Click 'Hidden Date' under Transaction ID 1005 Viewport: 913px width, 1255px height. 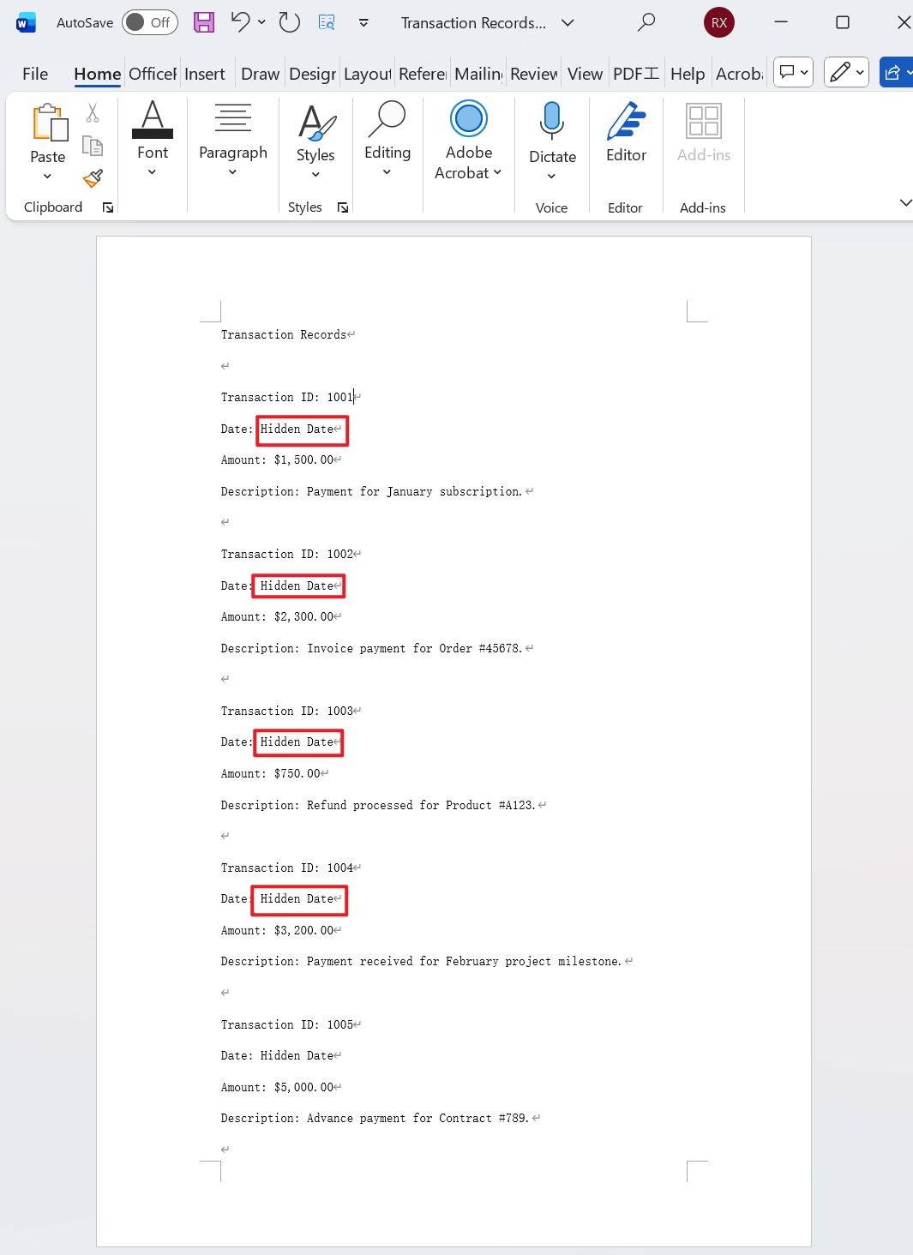point(297,1055)
